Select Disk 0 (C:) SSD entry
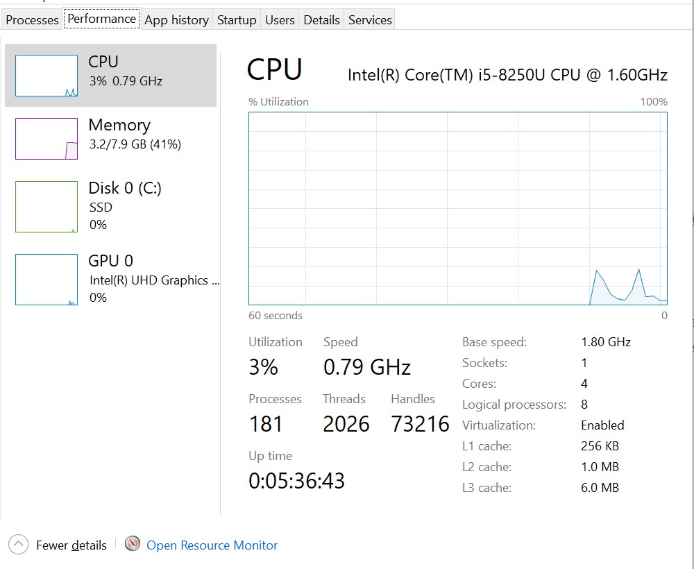 click(x=125, y=205)
